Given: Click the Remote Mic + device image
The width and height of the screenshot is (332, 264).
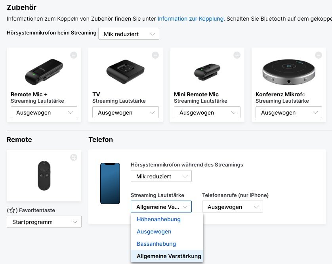Looking at the screenshot, I should (44, 72).
